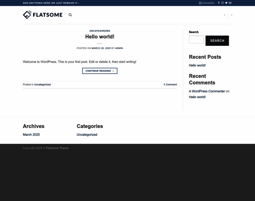Open A WordPress Commenter link

(x=207, y=91)
